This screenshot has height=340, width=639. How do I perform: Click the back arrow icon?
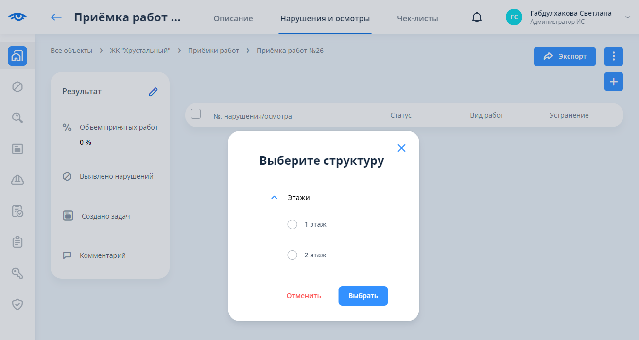pyautogui.click(x=56, y=18)
